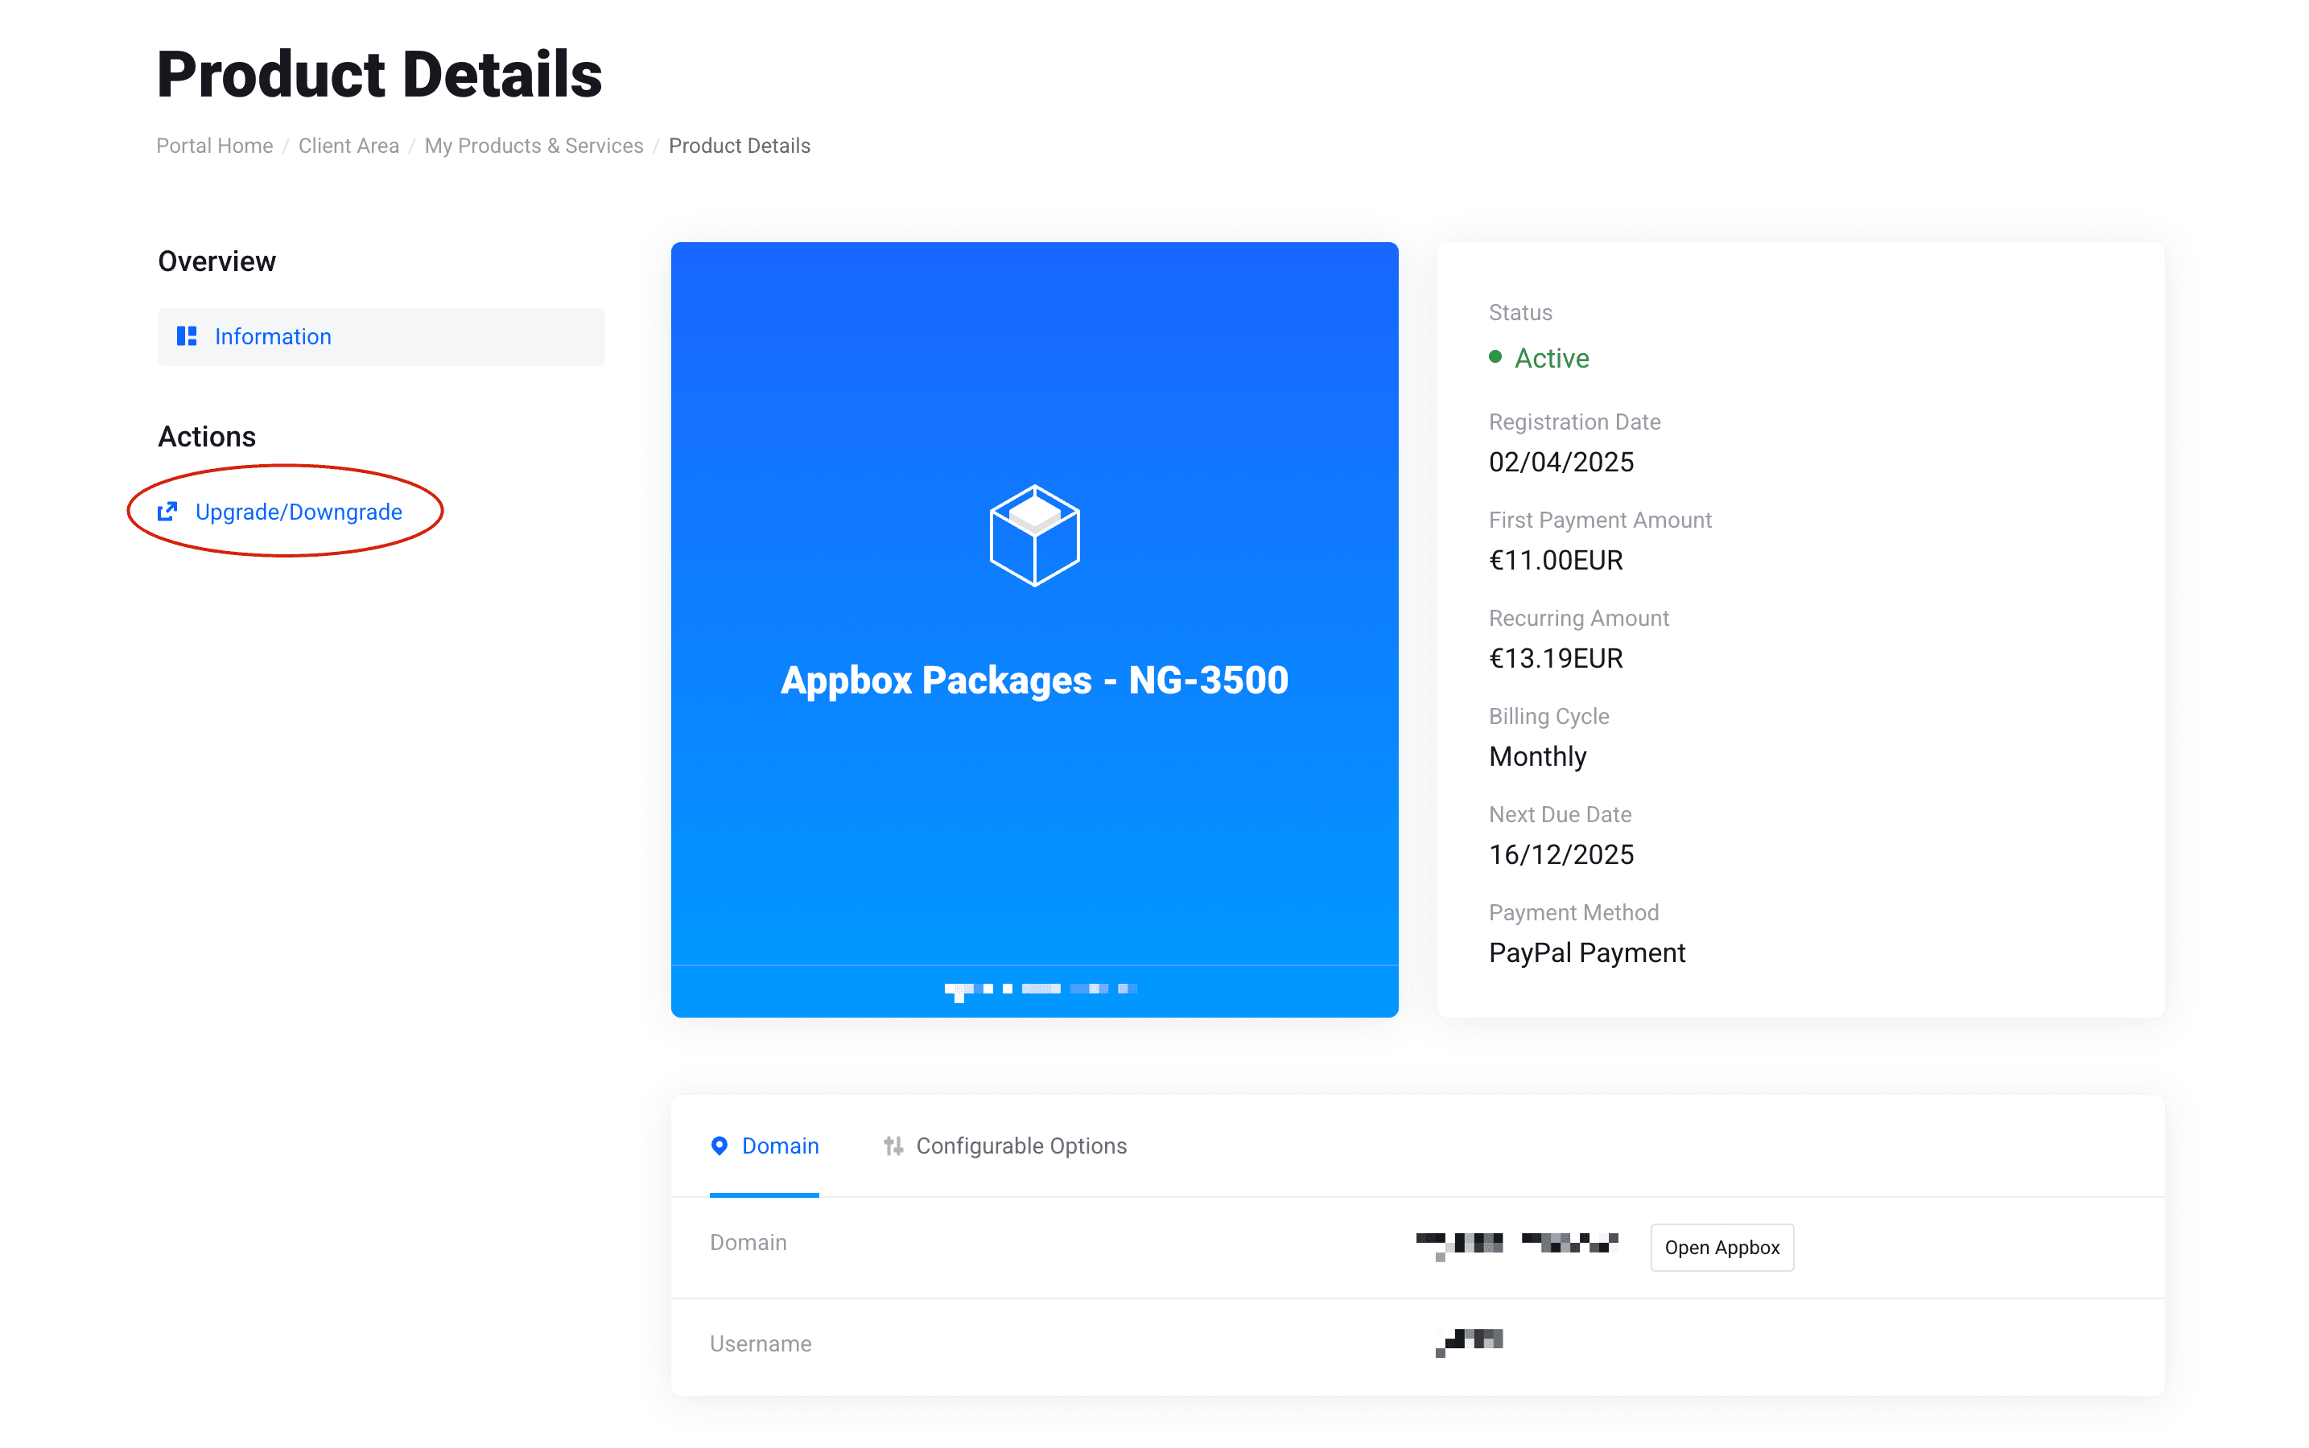Click the Domain row label
The image size is (2309, 1448).
tap(748, 1242)
